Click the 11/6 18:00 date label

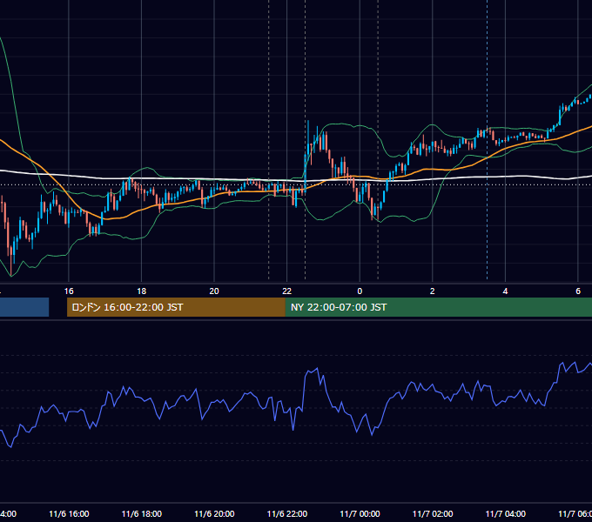[142, 514]
